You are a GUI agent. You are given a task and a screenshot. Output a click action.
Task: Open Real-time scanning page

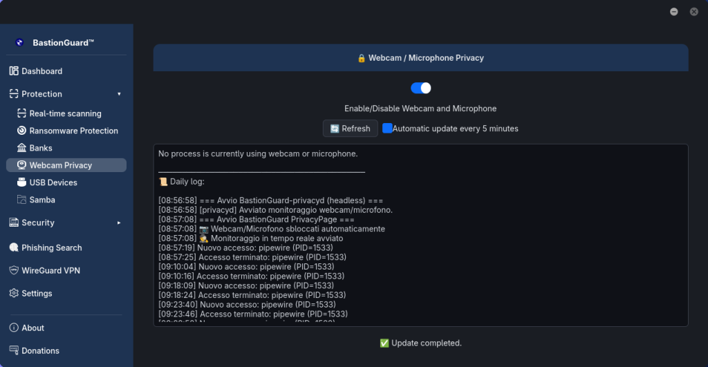[x=66, y=113]
